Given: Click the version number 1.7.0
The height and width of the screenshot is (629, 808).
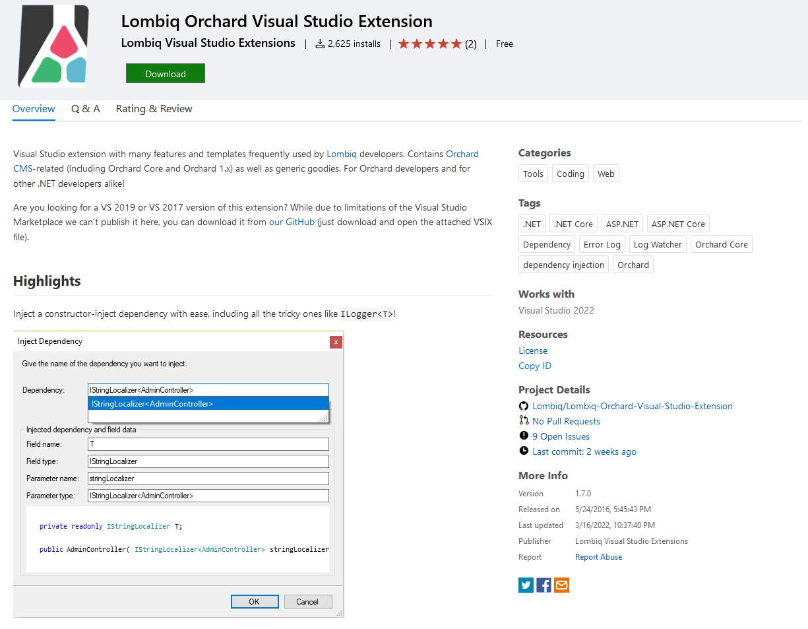Looking at the screenshot, I should (x=583, y=494).
